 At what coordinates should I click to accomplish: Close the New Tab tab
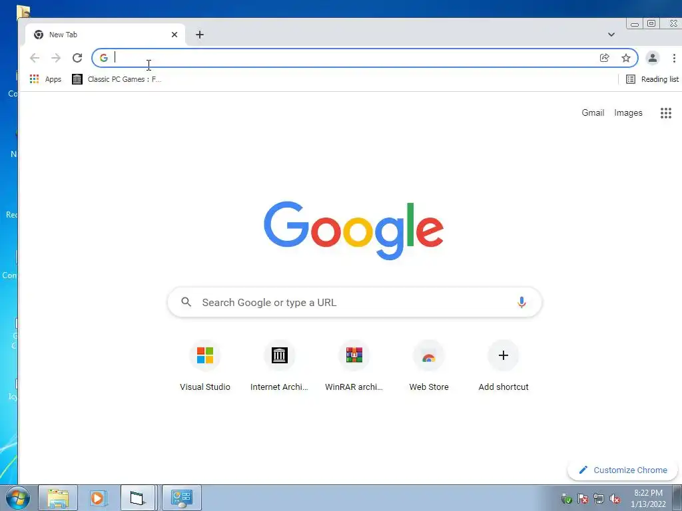point(174,35)
